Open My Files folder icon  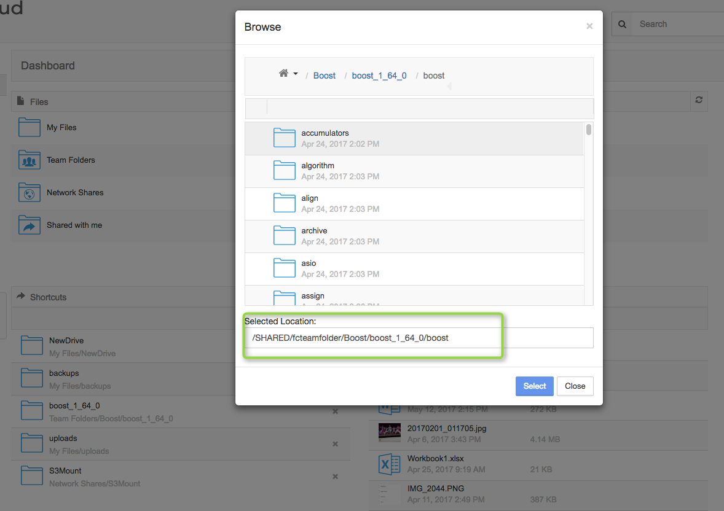click(x=30, y=127)
